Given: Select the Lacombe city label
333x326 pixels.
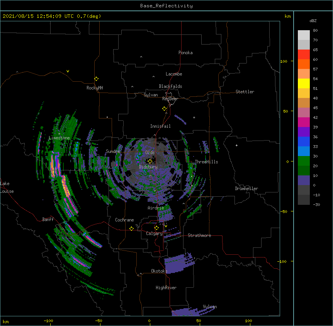Looking at the screenshot, I should 174,74.
